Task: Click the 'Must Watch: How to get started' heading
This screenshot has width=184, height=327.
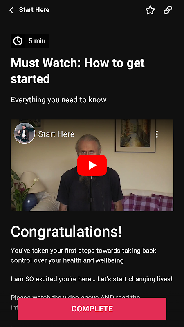Action: [x=78, y=71]
